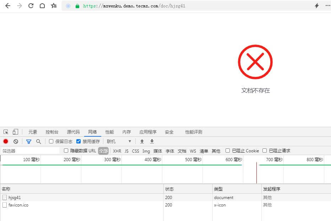Screen dimensions: 331x221
Task: Select the hjsg41 request row
Action: (165, 197)
